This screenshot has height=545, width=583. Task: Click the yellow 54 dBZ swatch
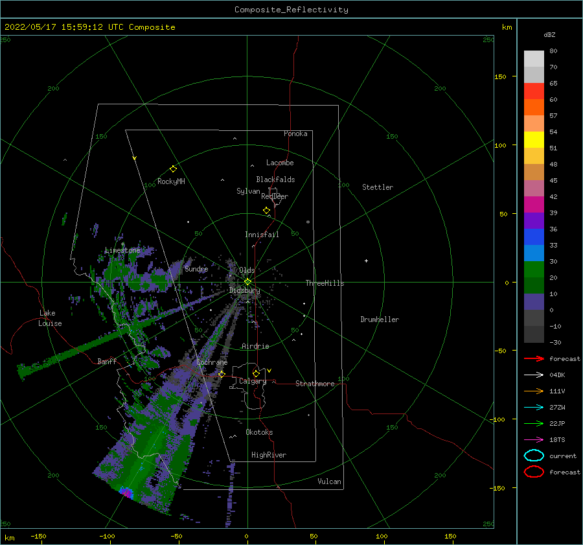pyautogui.click(x=534, y=140)
